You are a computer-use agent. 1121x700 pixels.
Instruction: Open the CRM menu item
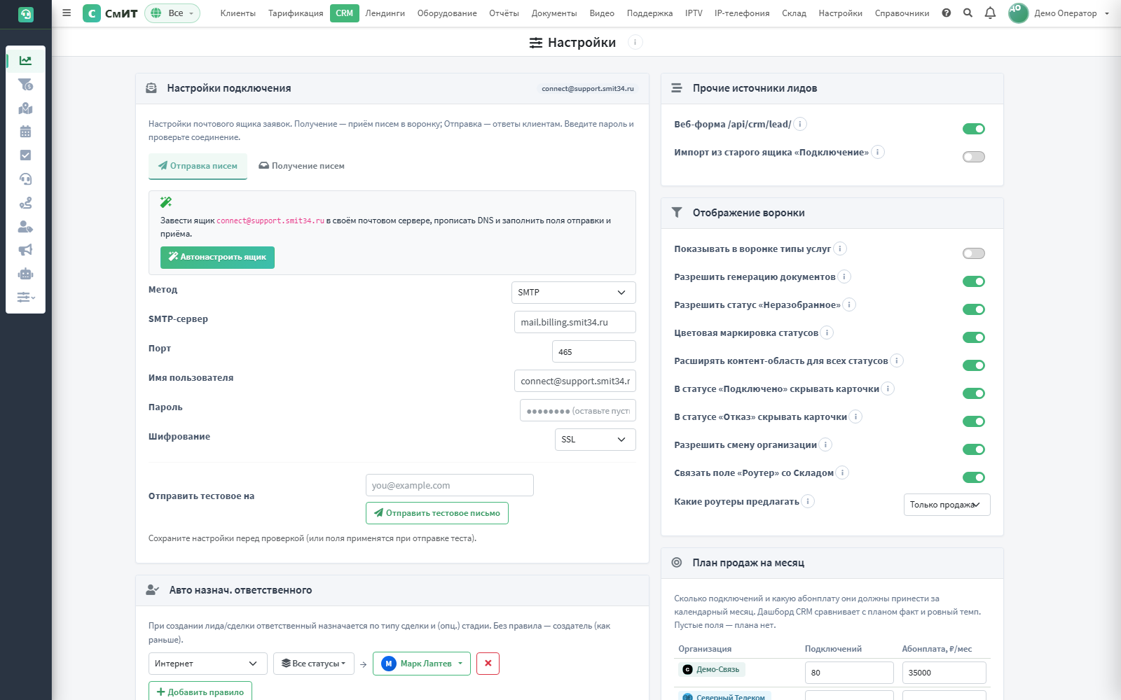click(344, 13)
